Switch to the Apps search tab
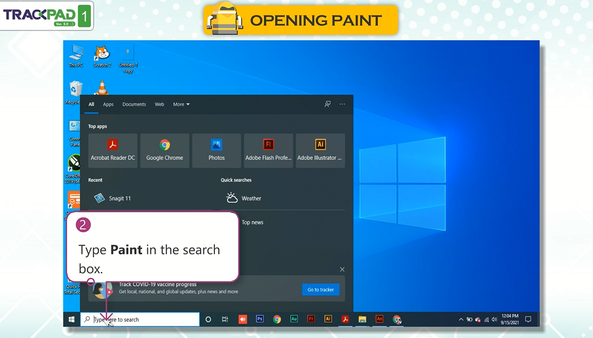The image size is (593, 338). [x=108, y=104]
